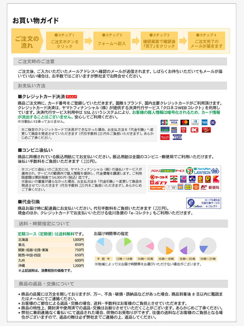Click ステップ2 フォームへ記入 box
The height and width of the screenshot is (326, 244).
coord(112,41)
